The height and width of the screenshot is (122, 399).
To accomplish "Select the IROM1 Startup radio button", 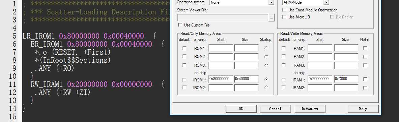I will tap(266, 79).
